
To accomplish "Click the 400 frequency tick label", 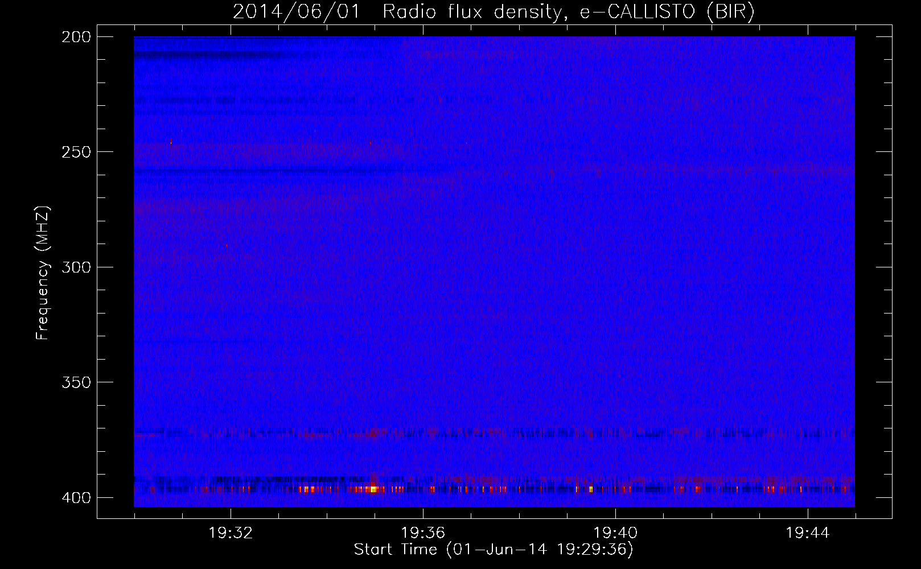I will (x=76, y=497).
